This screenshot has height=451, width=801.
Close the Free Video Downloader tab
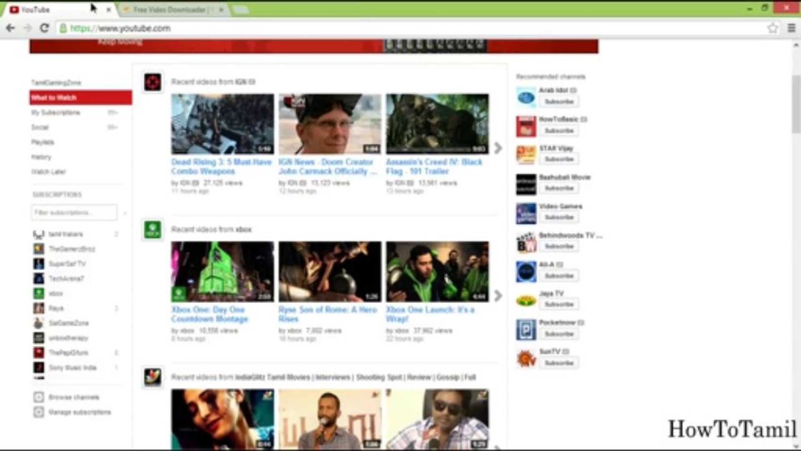222,9
